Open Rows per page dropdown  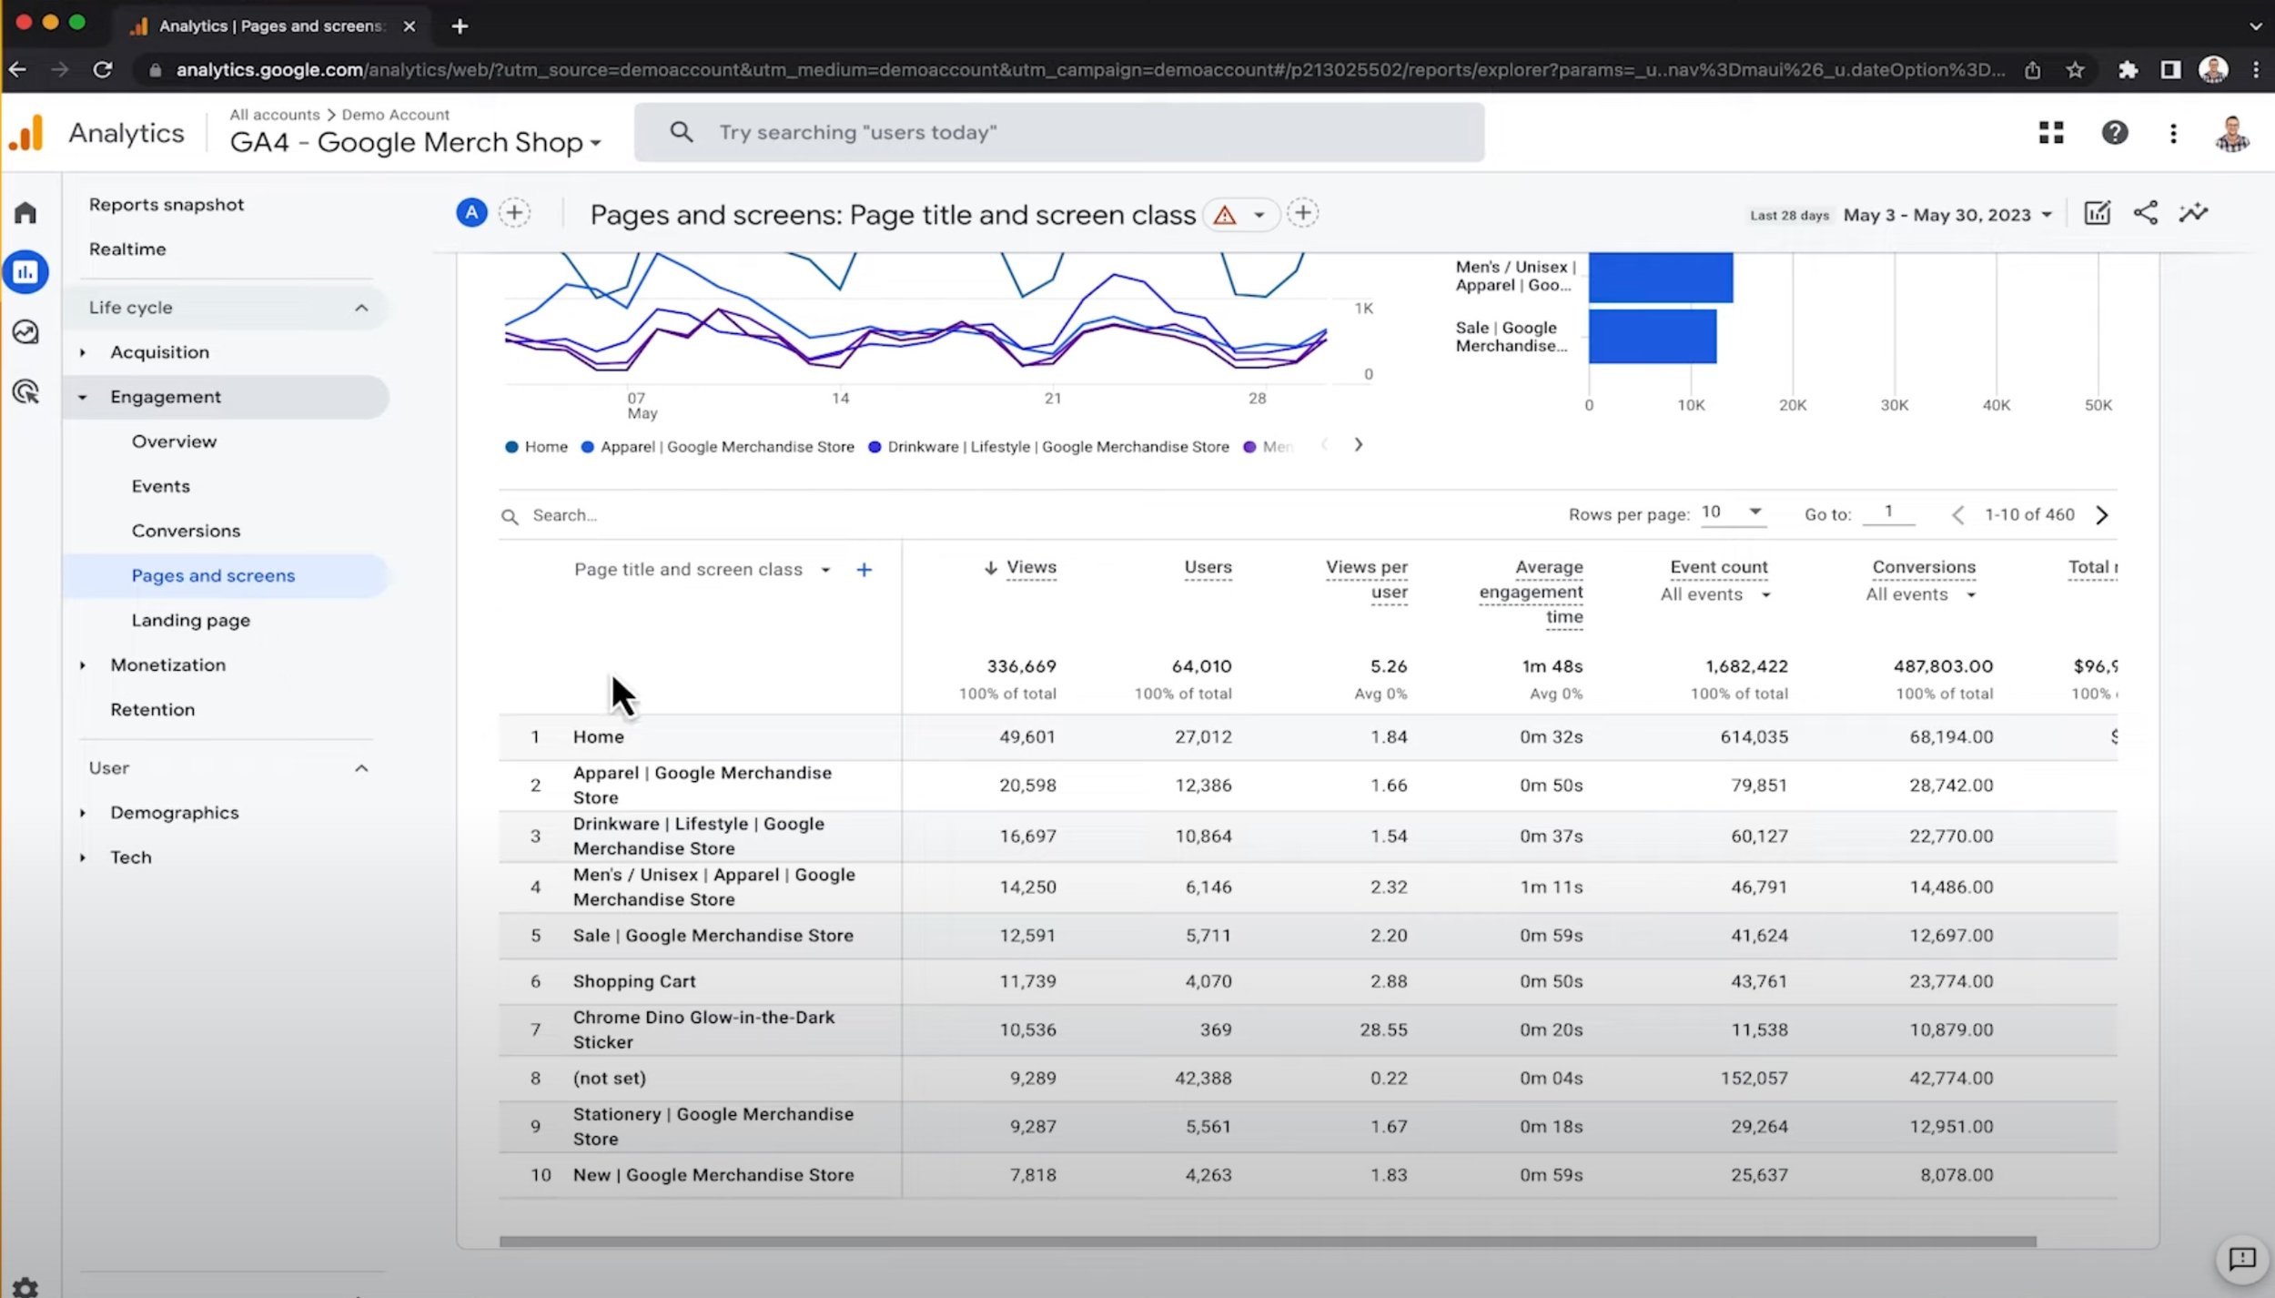pyautogui.click(x=1733, y=512)
